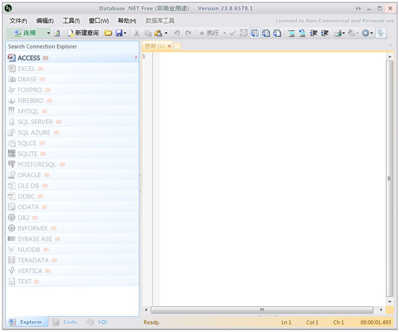The height and width of the screenshot is (332, 399).
Task: Click the open folder icon in toolbar
Action: point(108,33)
